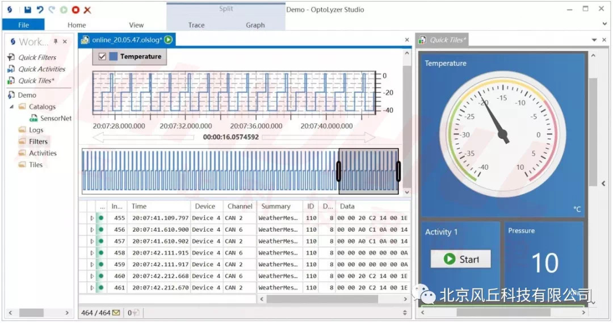
Task: Click the red X cancel icon in toolbar
Action: (x=87, y=10)
